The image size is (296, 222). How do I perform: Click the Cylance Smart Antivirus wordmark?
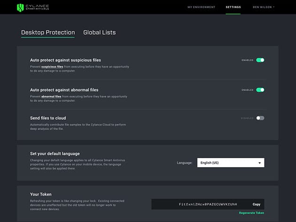(x=37, y=8)
